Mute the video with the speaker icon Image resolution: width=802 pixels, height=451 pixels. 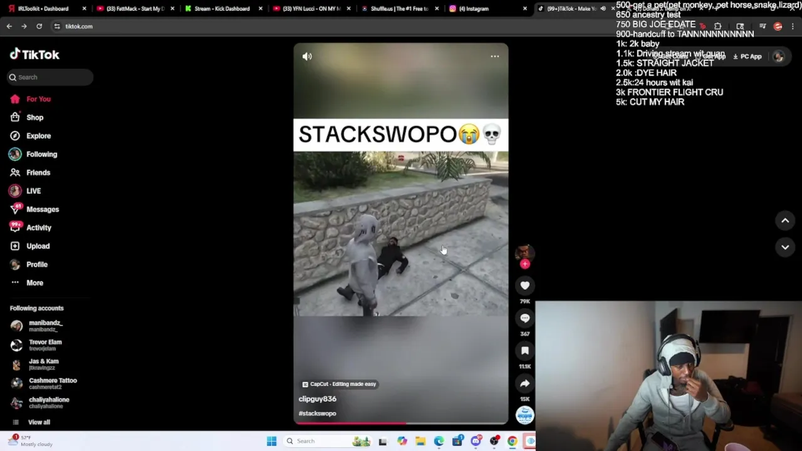point(307,56)
